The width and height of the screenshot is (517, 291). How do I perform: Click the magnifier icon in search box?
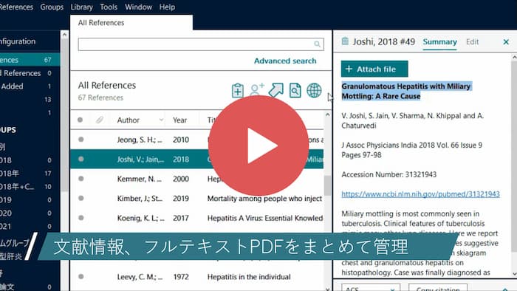(x=317, y=44)
